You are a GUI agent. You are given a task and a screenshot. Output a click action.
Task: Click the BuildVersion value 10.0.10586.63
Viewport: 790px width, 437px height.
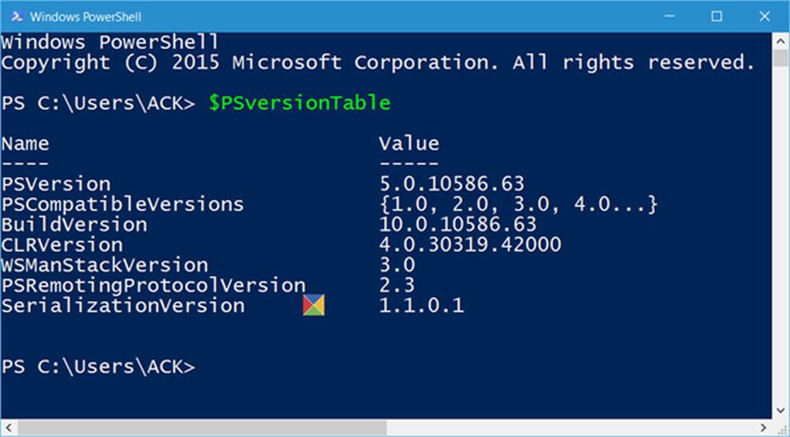[457, 224]
